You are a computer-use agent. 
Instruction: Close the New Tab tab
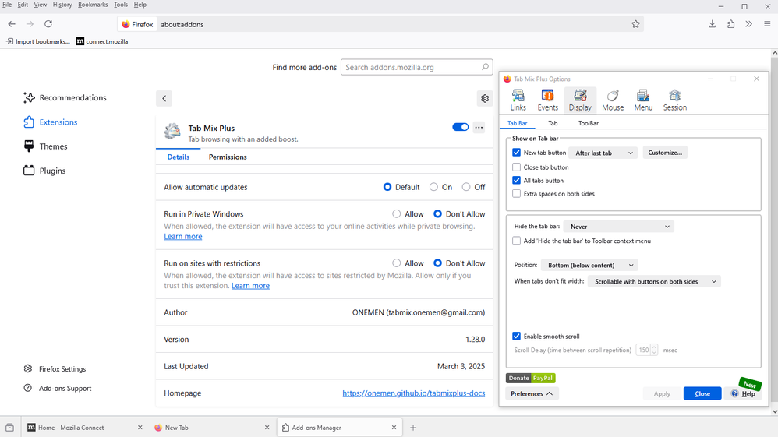point(267,428)
